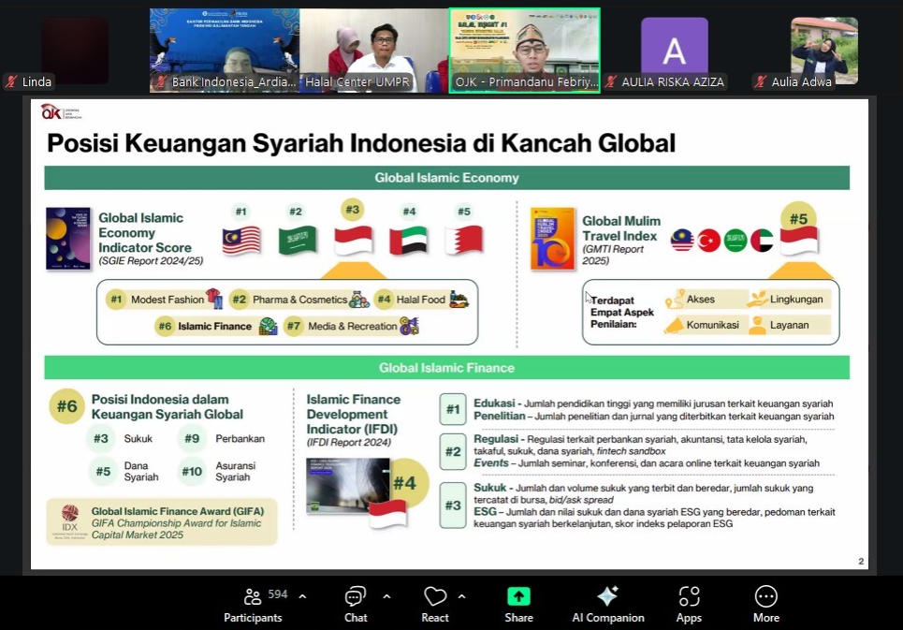The width and height of the screenshot is (903, 630).
Task: Select the OJK - Primandanu speaker video tile
Action: click(524, 47)
